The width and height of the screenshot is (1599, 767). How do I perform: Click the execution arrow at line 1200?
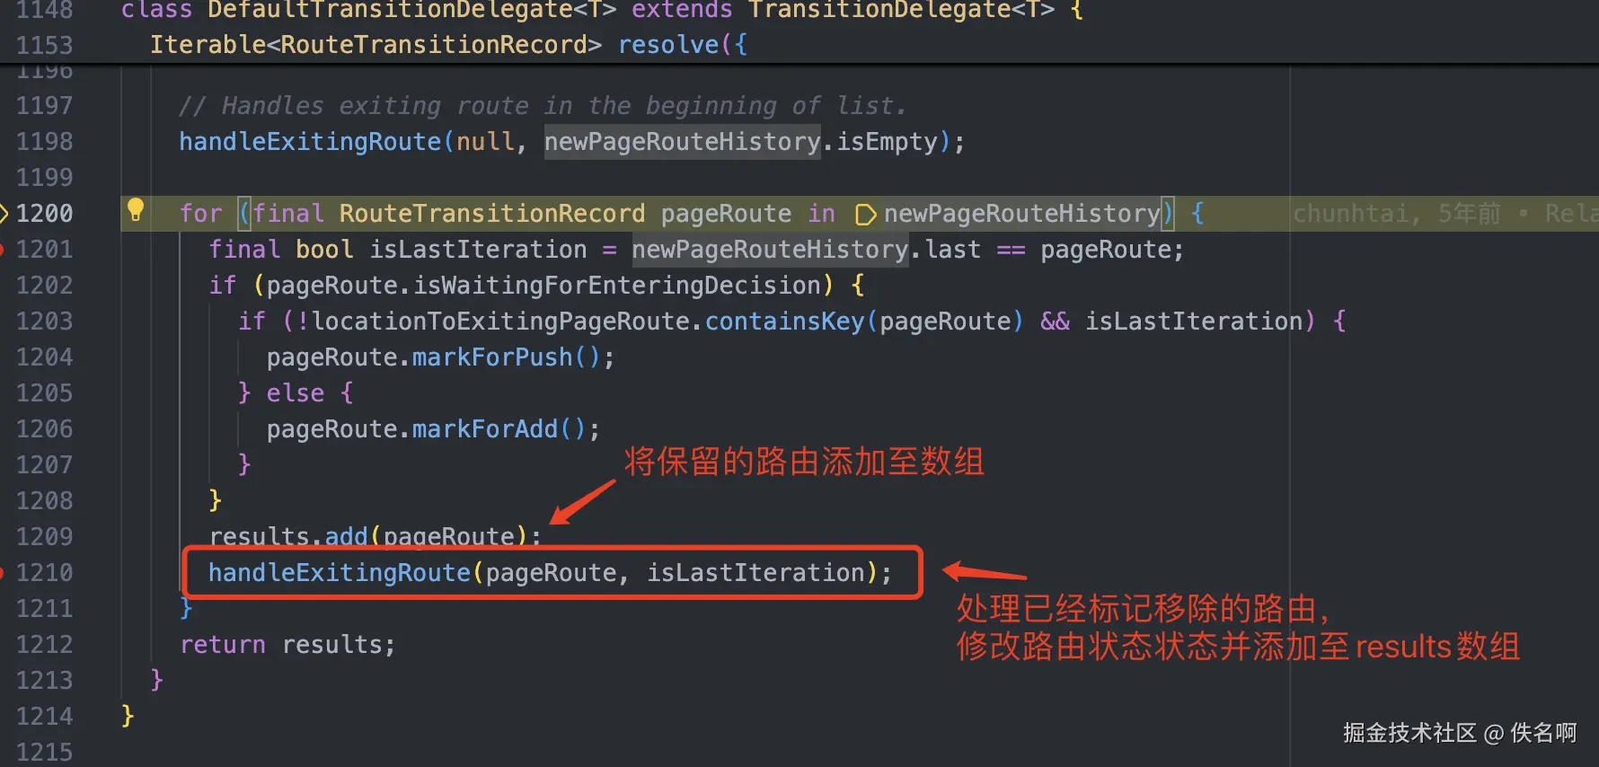pos(4,214)
